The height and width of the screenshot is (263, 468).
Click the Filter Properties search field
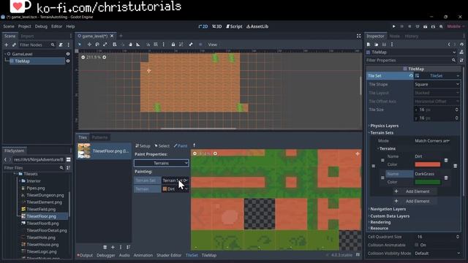[x=412, y=60]
